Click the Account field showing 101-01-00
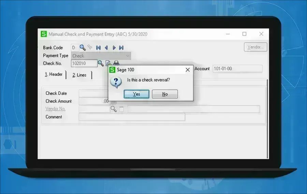The image size is (307, 194). click(x=237, y=69)
